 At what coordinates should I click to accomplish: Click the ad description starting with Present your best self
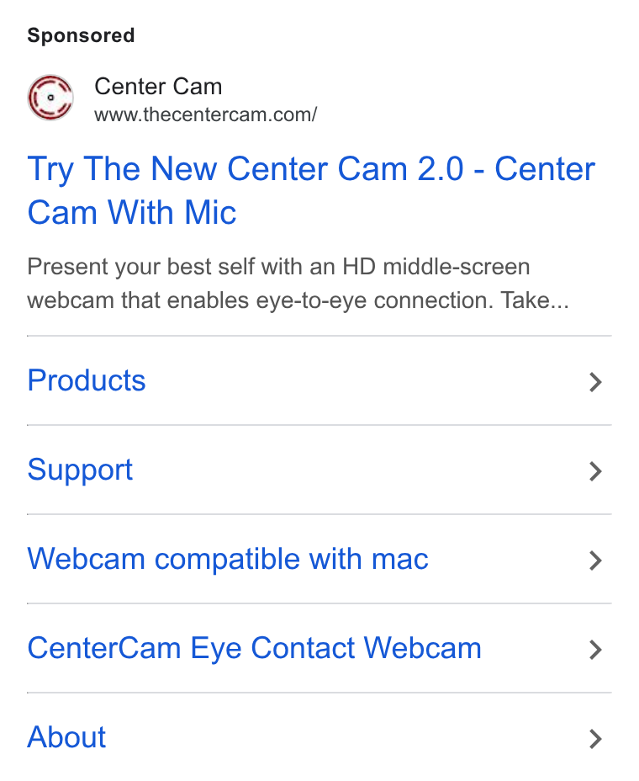click(x=298, y=284)
